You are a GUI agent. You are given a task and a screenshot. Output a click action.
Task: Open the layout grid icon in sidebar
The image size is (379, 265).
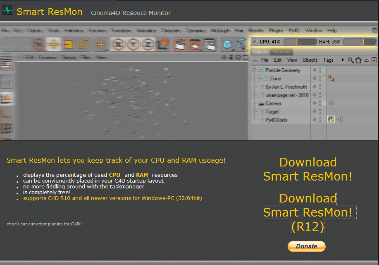tap(5, 65)
